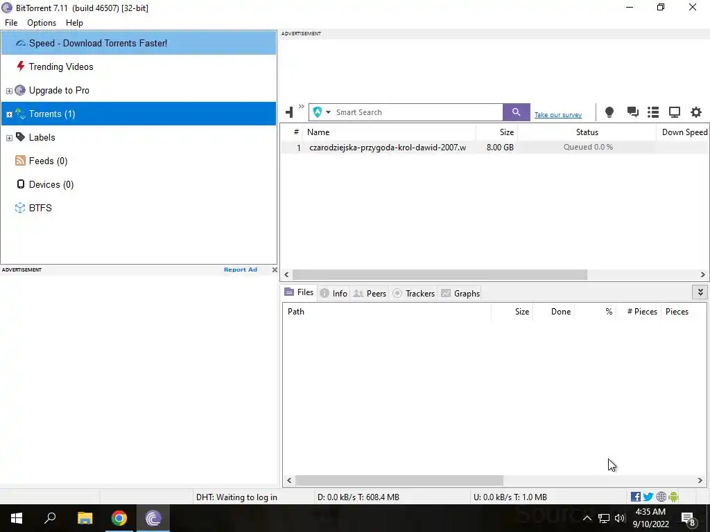The width and height of the screenshot is (710, 532).
Task: Click the remote monitor icon
Action: [675, 112]
